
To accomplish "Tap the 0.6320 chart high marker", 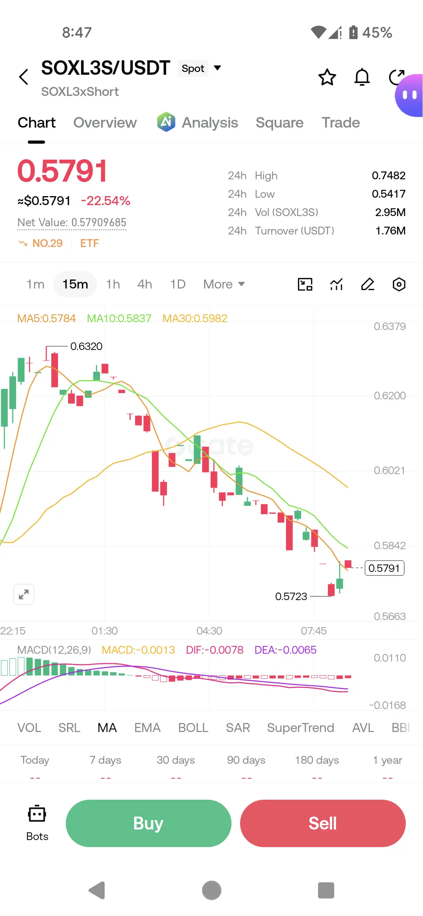I will 86,346.
